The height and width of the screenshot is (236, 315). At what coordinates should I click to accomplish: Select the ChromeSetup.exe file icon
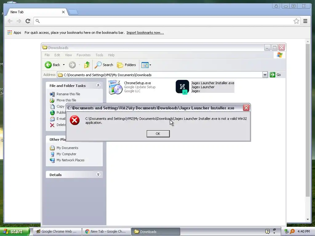(x=115, y=87)
